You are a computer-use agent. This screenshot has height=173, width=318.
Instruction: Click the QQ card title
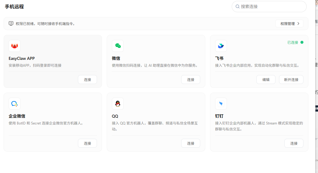(x=115, y=116)
